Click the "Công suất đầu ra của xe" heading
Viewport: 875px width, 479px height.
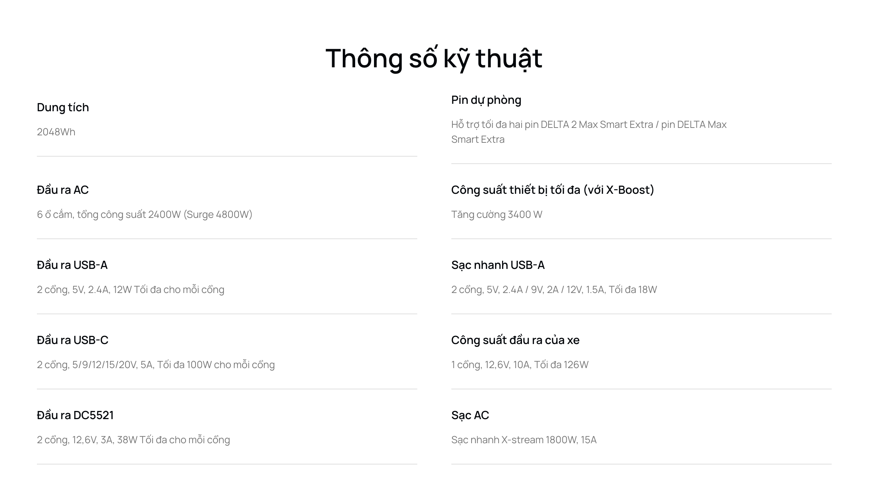(515, 340)
